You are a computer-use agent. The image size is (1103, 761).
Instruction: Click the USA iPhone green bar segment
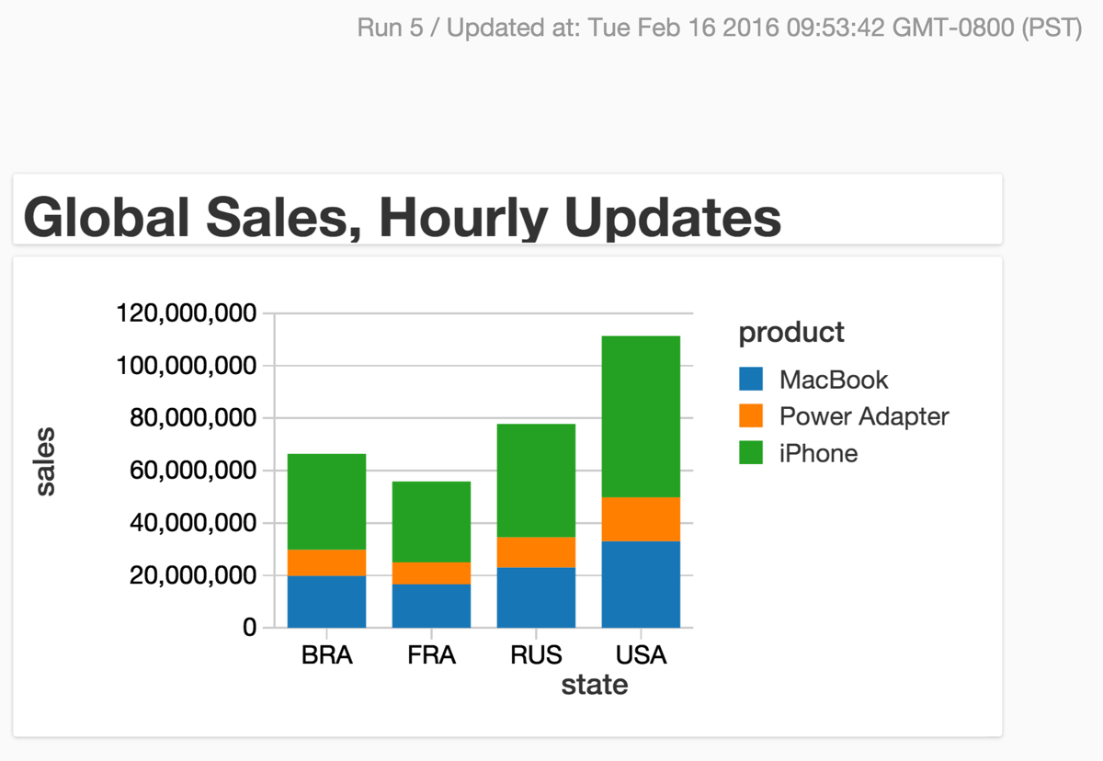[641, 416]
